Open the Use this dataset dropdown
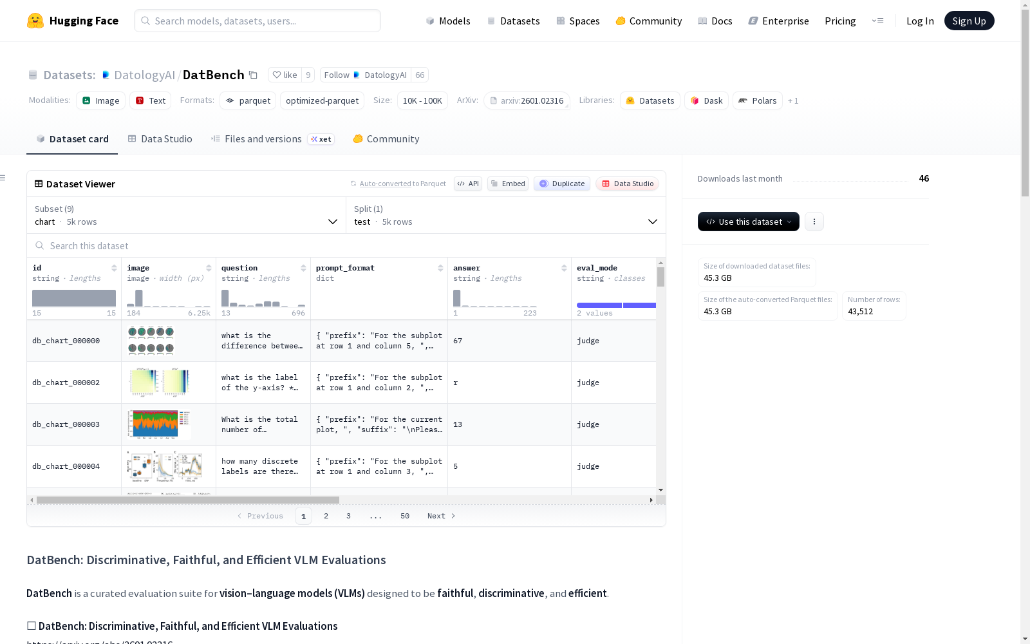 (749, 222)
